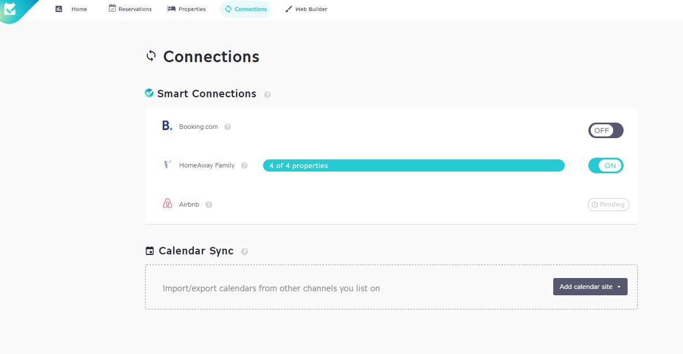
Task: Click the Import/export calendars description text
Action: [x=271, y=288]
